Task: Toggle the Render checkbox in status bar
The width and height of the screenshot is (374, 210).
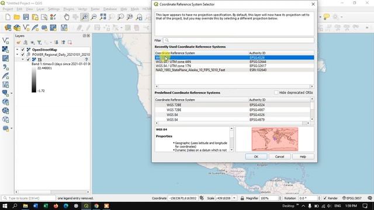Action: tap(325, 198)
